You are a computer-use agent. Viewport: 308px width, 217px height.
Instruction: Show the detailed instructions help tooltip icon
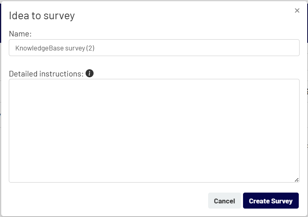tap(89, 73)
